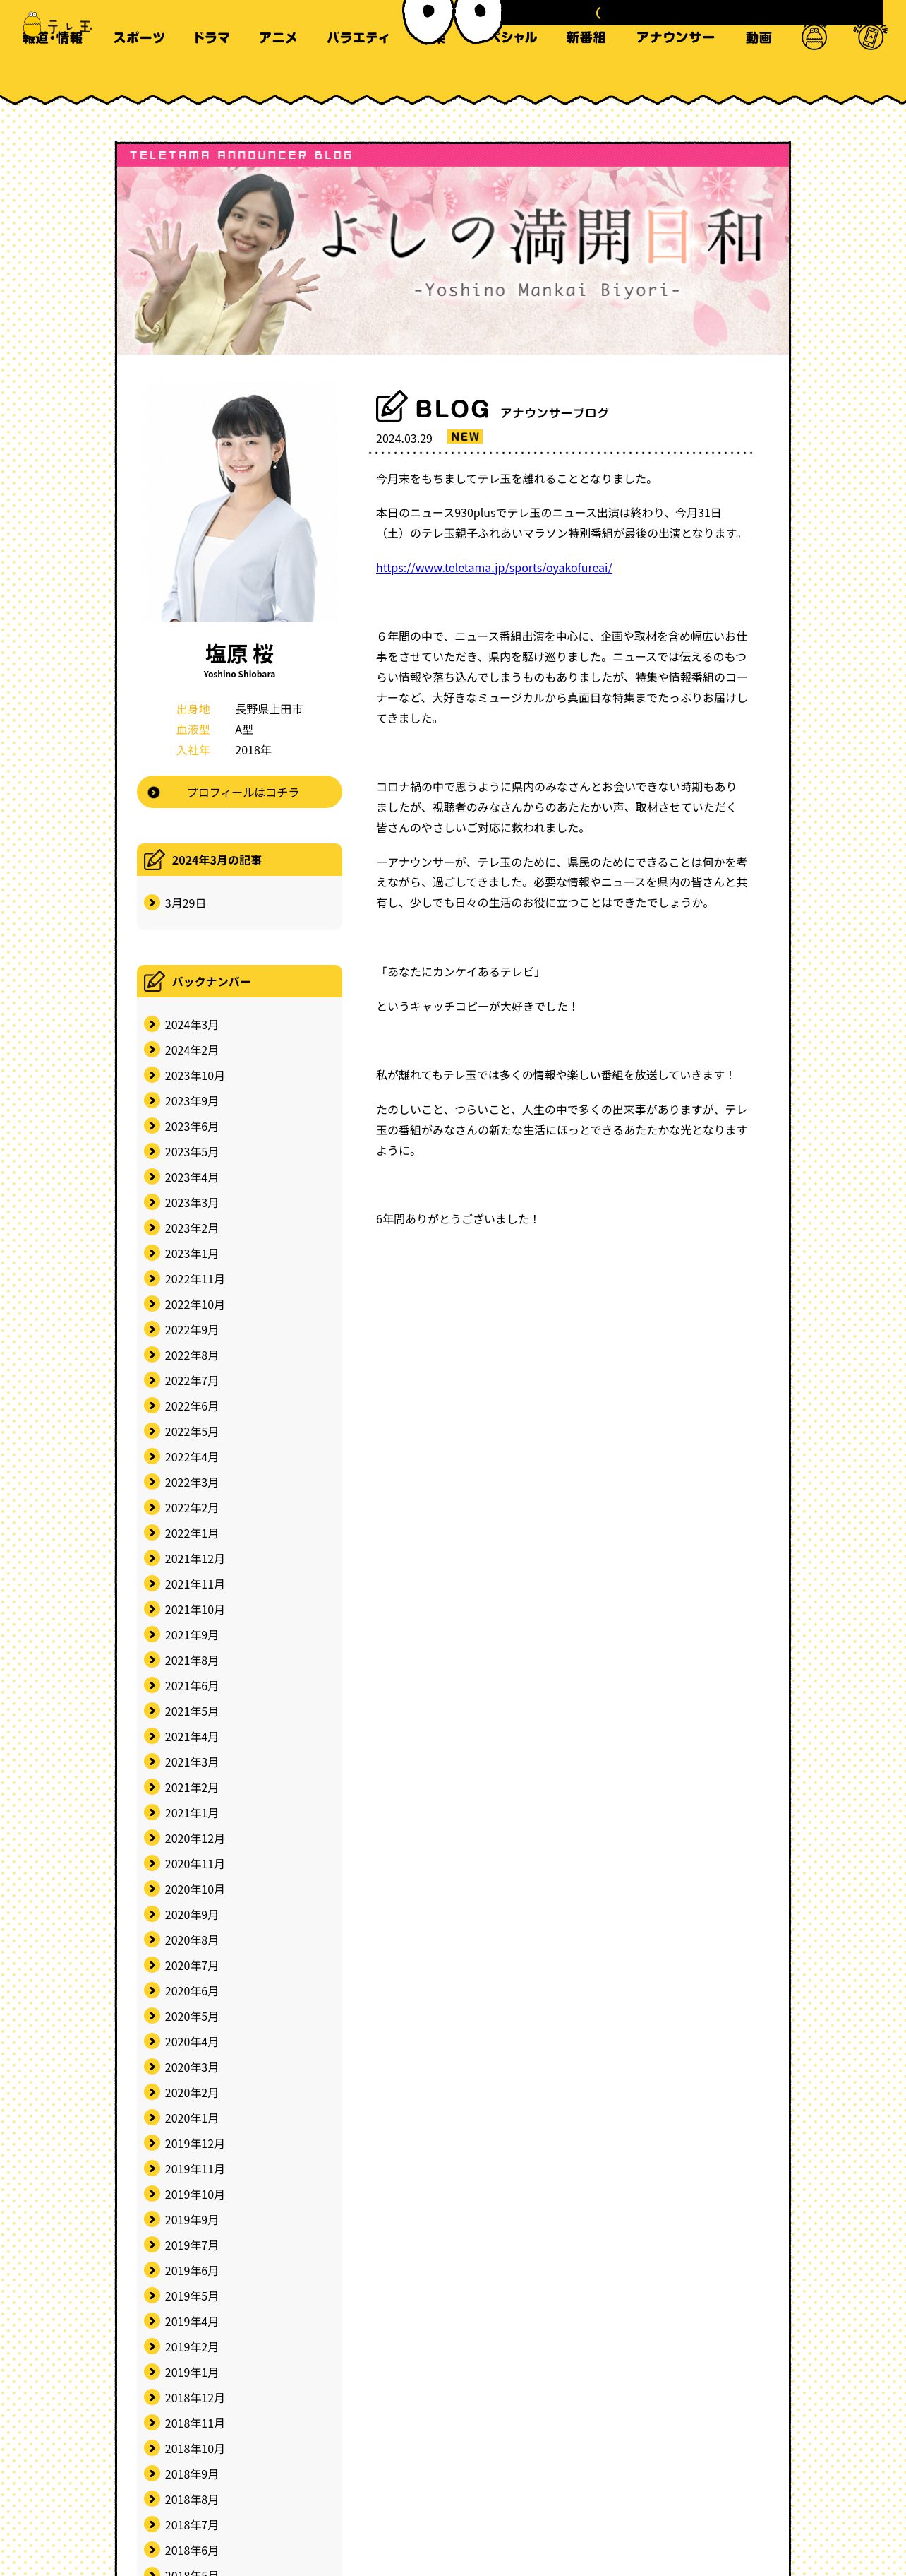
Task: Click the NEW badge
Action: pyautogui.click(x=464, y=437)
